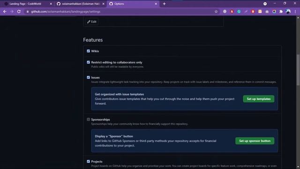Select the Options tab
The height and width of the screenshot is (169, 300).
133,4
